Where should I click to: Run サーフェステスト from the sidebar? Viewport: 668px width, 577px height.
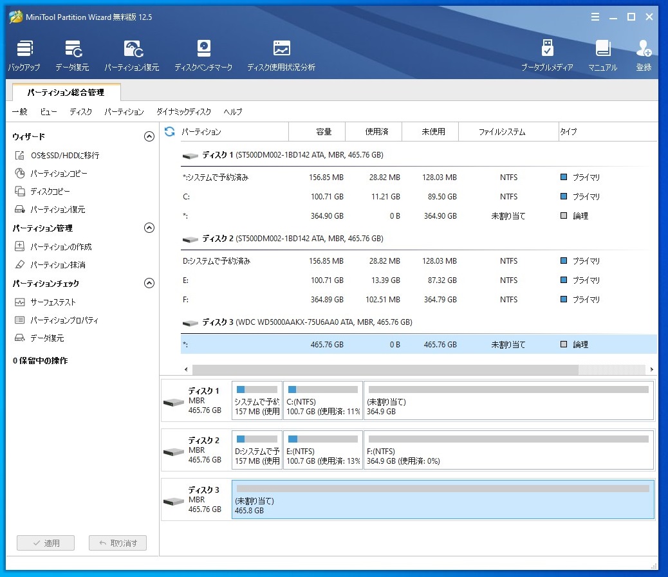45,302
